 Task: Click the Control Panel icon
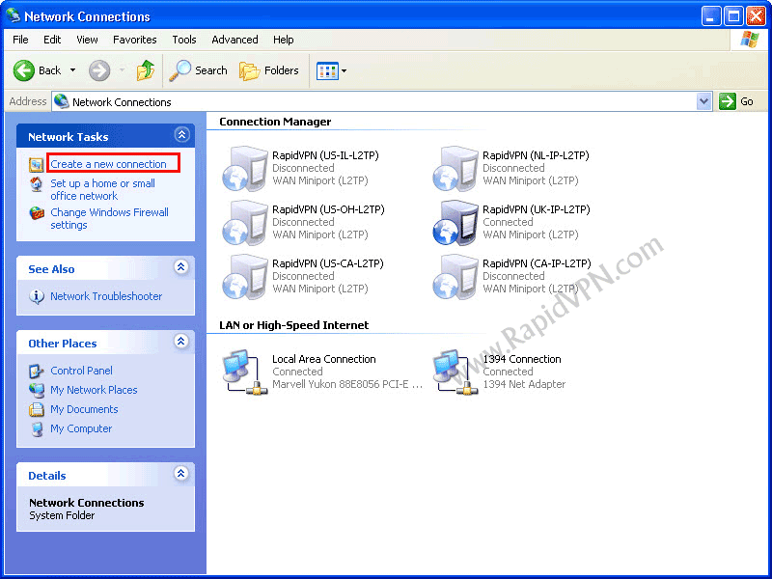tap(37, 371)
